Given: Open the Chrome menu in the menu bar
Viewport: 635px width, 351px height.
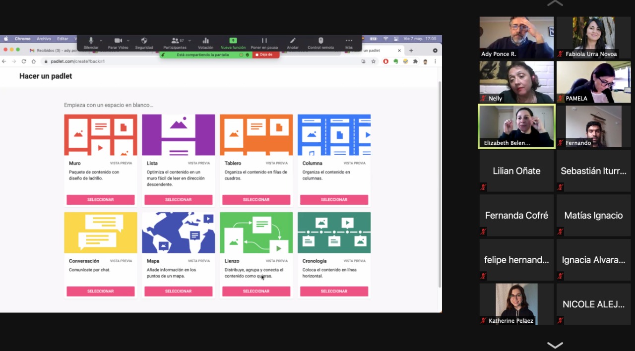Looking at the screenshot, I should pyautogui.click(x=22, y=39).
